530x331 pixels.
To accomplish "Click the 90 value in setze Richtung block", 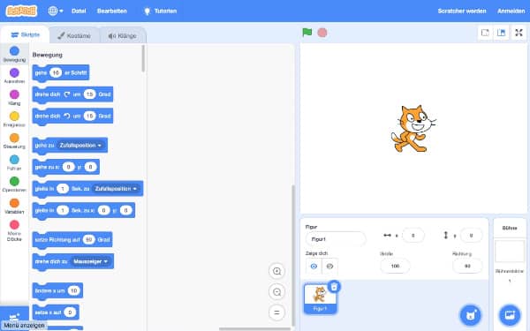I will click(x=89, y=239).
